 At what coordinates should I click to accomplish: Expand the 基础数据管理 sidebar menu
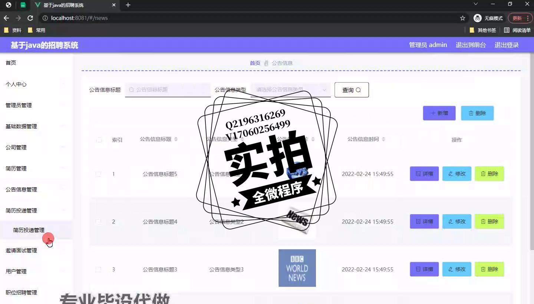36,126
